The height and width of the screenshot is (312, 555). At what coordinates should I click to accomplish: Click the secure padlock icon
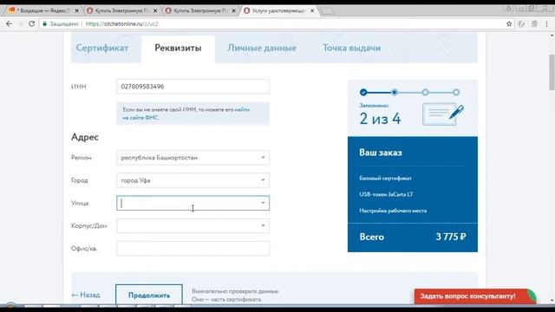click(x=44, y=23)
